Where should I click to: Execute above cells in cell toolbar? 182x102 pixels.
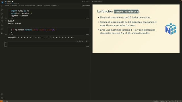80,41
